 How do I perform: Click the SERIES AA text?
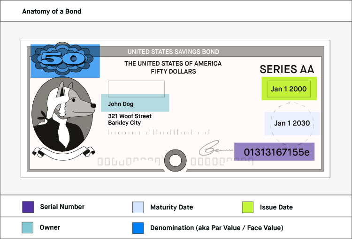point(287,70)
